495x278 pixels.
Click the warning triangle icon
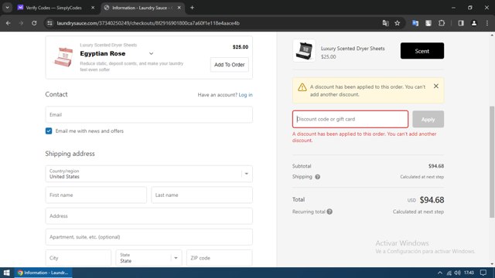coord(302,87)
